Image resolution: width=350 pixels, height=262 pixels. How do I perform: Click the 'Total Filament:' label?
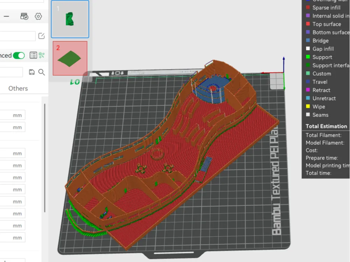pos(323,135)
